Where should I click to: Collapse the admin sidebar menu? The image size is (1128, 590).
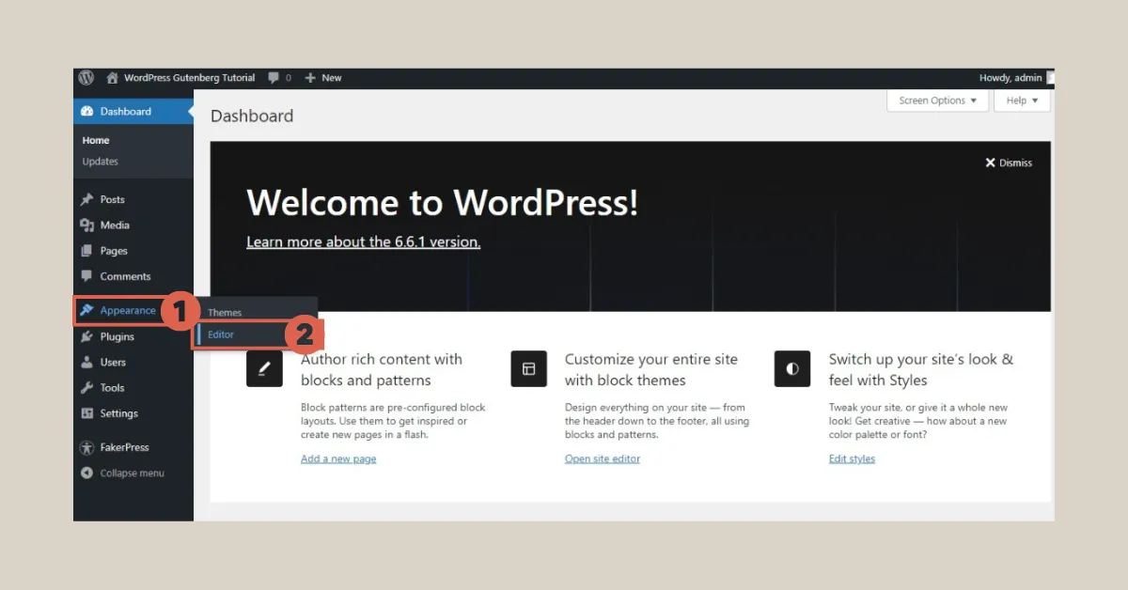tap(132, 474)
